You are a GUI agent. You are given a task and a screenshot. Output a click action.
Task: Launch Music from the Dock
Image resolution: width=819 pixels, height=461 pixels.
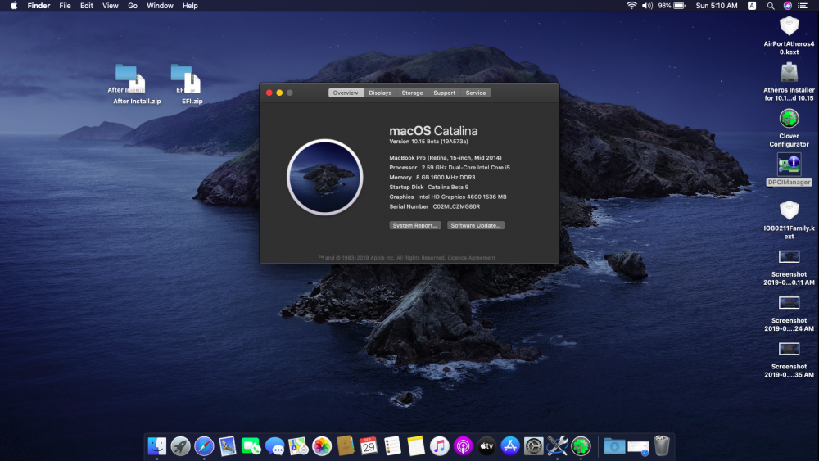click(x=439, y=446)
